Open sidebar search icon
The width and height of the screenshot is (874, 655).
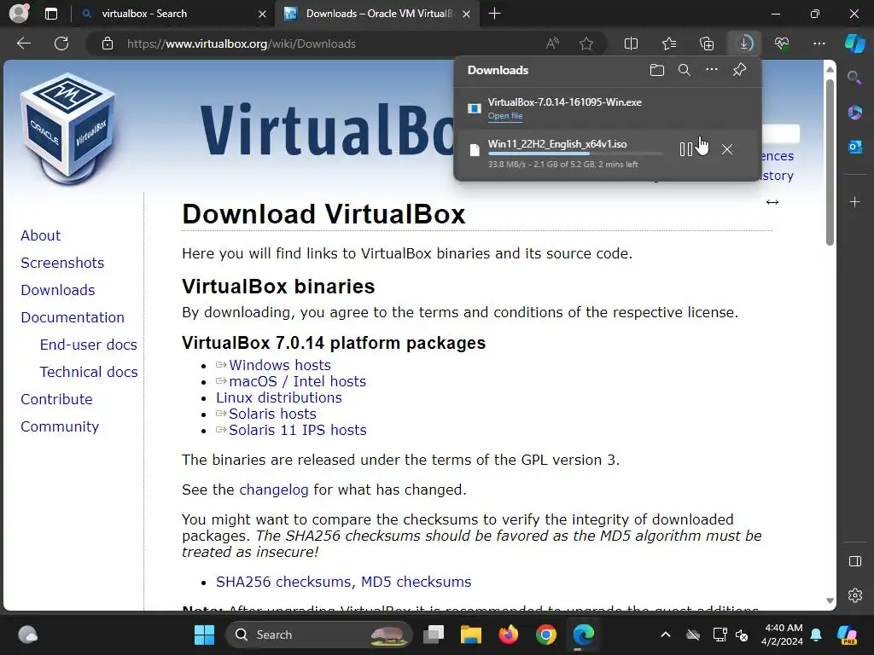click(x=854, y=78)
